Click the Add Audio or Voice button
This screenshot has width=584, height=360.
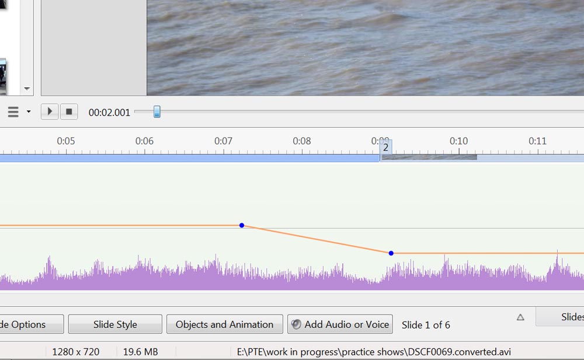coord(340,324)
